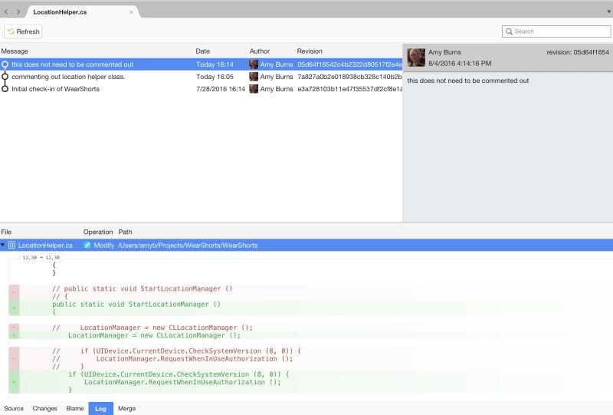Click commit timestamp 8/4/2016 4:14:16 PM

click(460, 64)
